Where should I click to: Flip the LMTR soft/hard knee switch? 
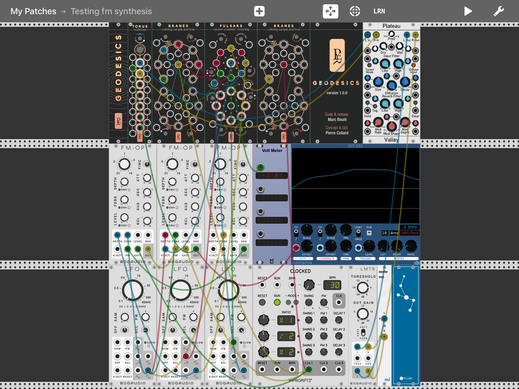tap(363, 333)
